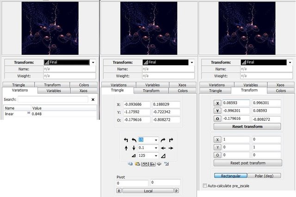This screenshot has height=197, width=296.
Task: Rotate triangle 90 degrees counter-clockwise
Action: (x=126, y=140)
